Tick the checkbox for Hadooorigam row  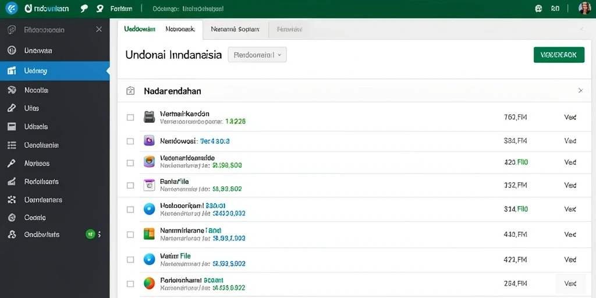pyautogui.click(x=130, y=210)
